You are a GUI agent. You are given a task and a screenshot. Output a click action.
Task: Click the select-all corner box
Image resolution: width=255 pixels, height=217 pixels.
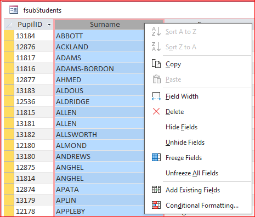pyautogui.click(x=9, y=25)
